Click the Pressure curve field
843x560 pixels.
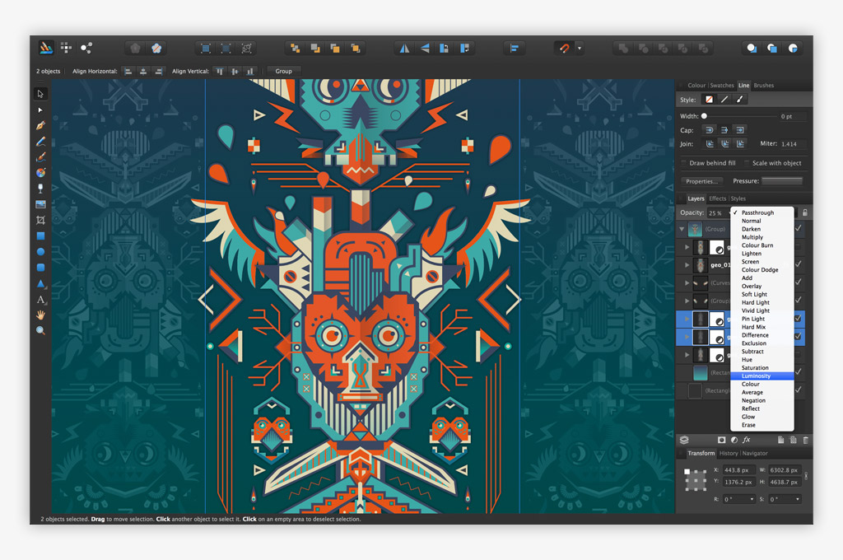[x=782, y=180]
